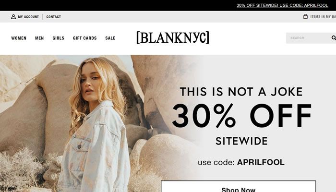Go to Gift Cards page
The image size is (336, 192).
(x=85, y=38)
